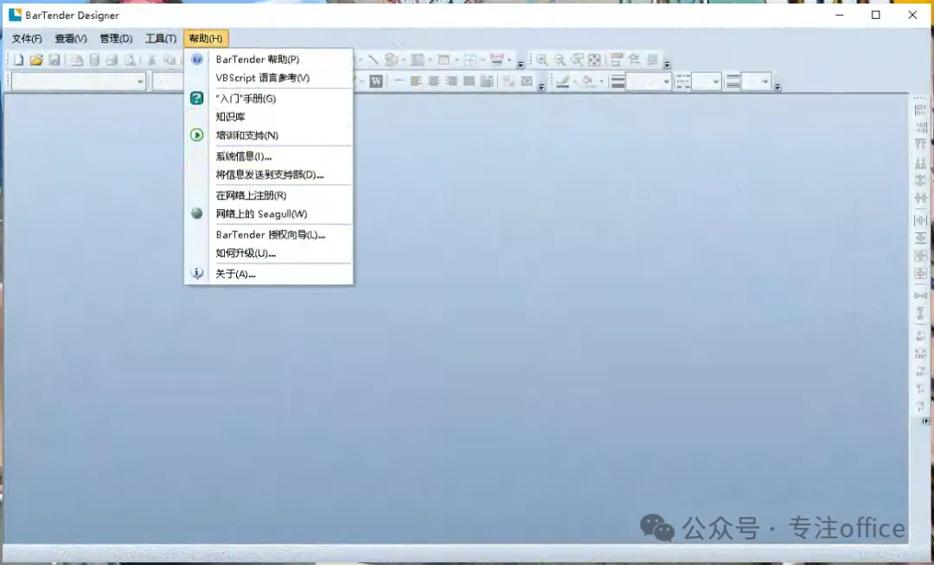This screenshot has width=934, height=565.
Task: Open the 管理(D) menu
Action: click(116, 39)
